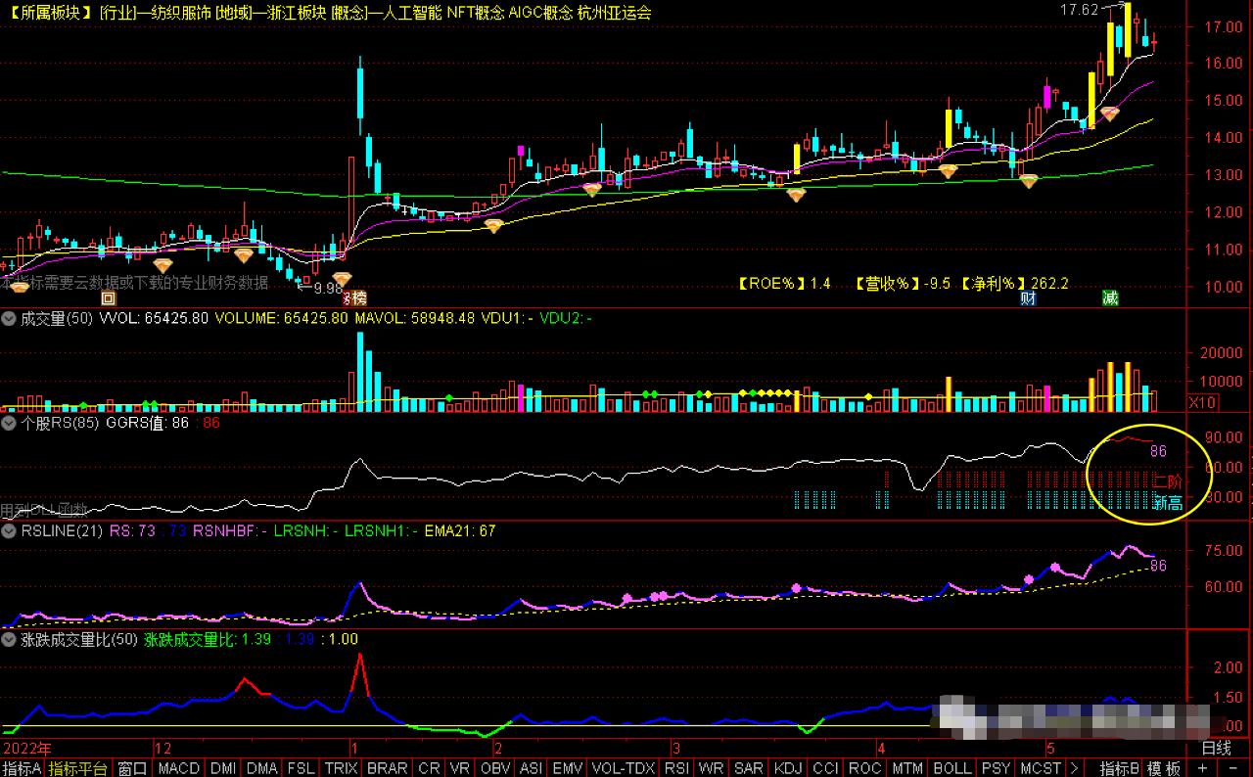1253x777 pixels.
Task: Select the KDJ indicator tab
Action: point(788,768)
